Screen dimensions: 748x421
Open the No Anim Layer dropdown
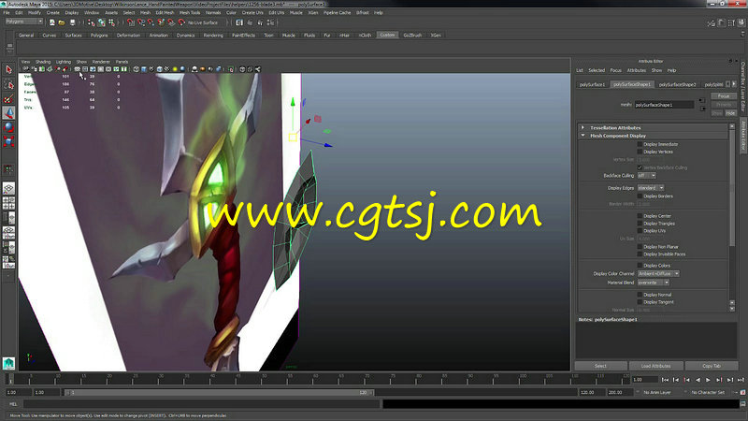(x=657, y=392)
